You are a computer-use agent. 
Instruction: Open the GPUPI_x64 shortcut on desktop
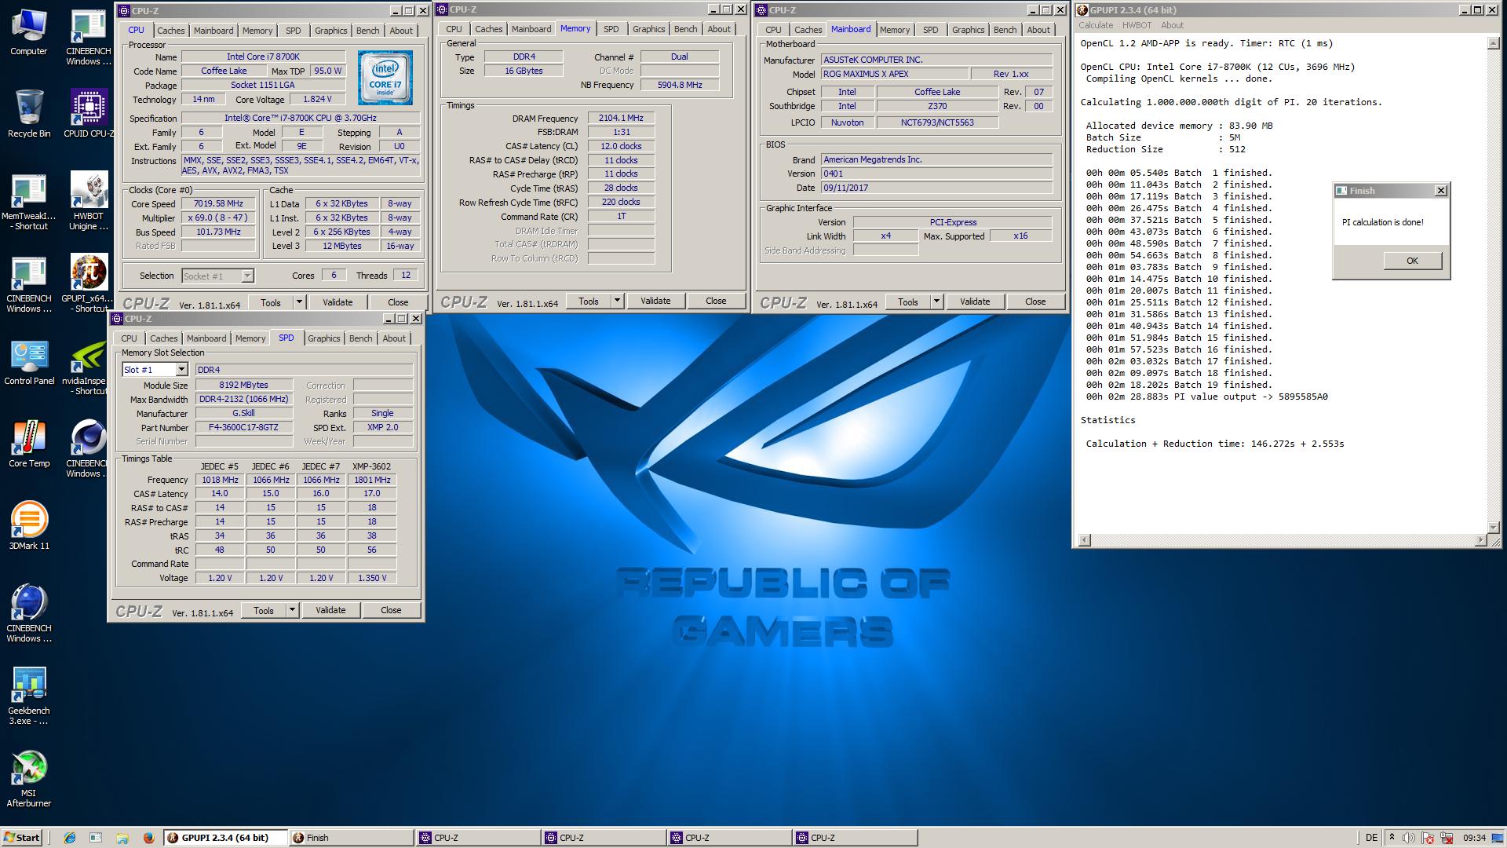(89, 284)
